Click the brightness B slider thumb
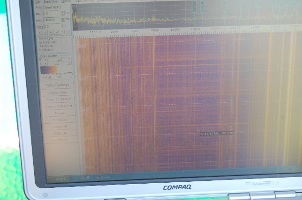The image size is (302, 200). coord(60,59)
